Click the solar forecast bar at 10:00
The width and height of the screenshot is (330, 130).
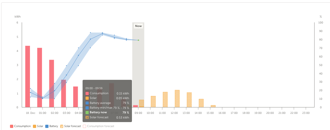point(153,102)
